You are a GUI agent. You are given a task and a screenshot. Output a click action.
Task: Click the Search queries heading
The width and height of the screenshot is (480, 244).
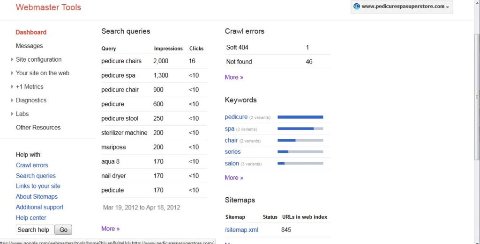126,31
